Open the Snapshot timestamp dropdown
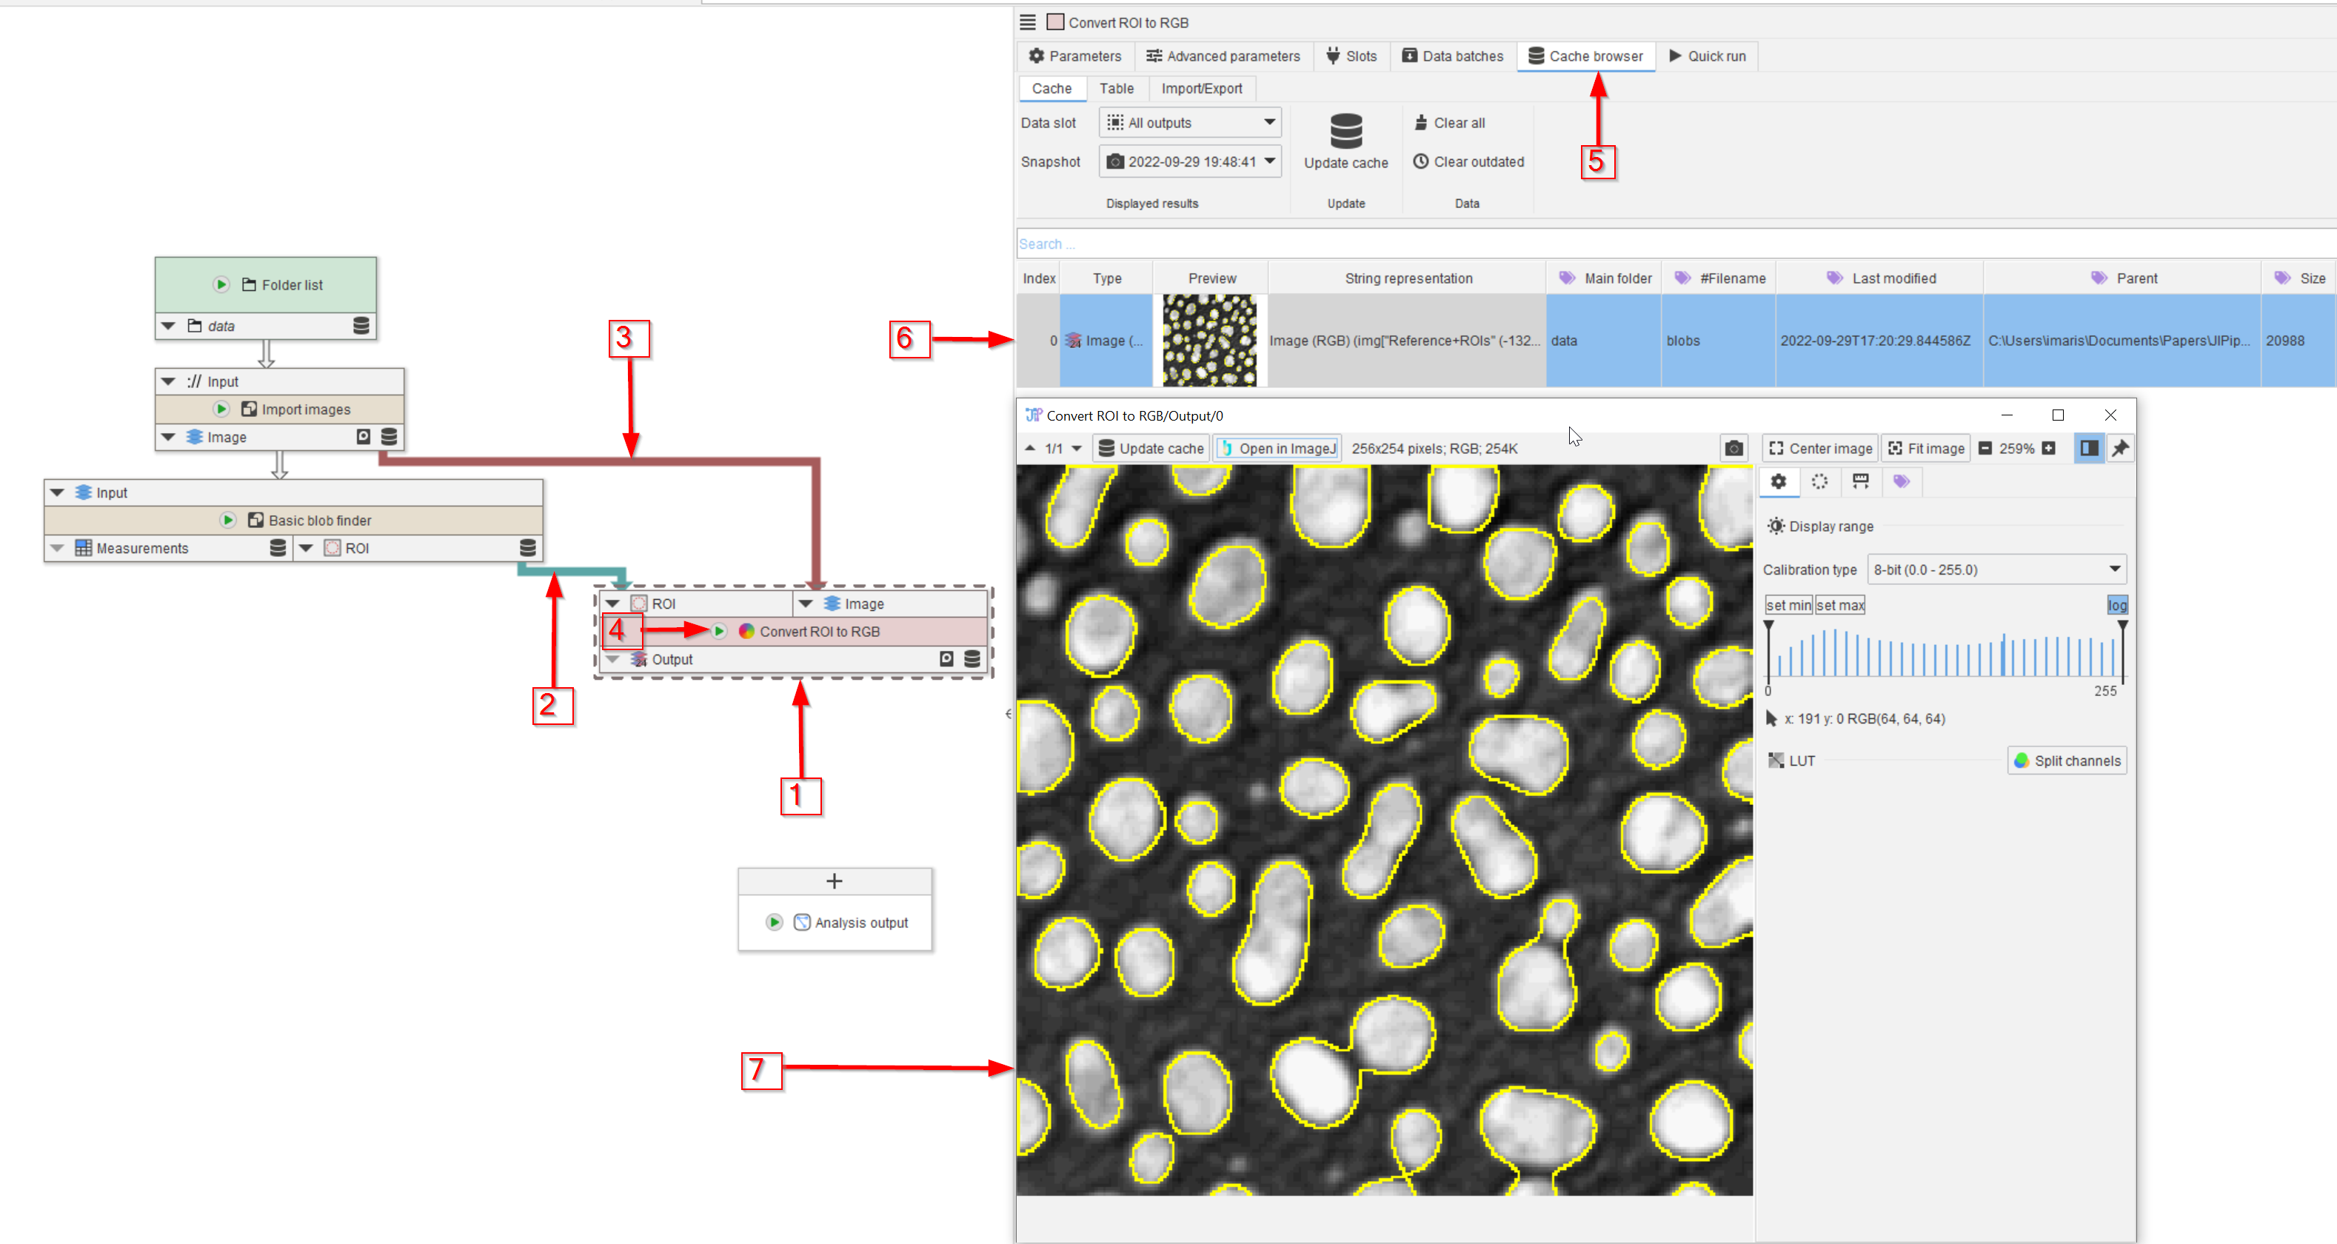 coord(1191,161)
